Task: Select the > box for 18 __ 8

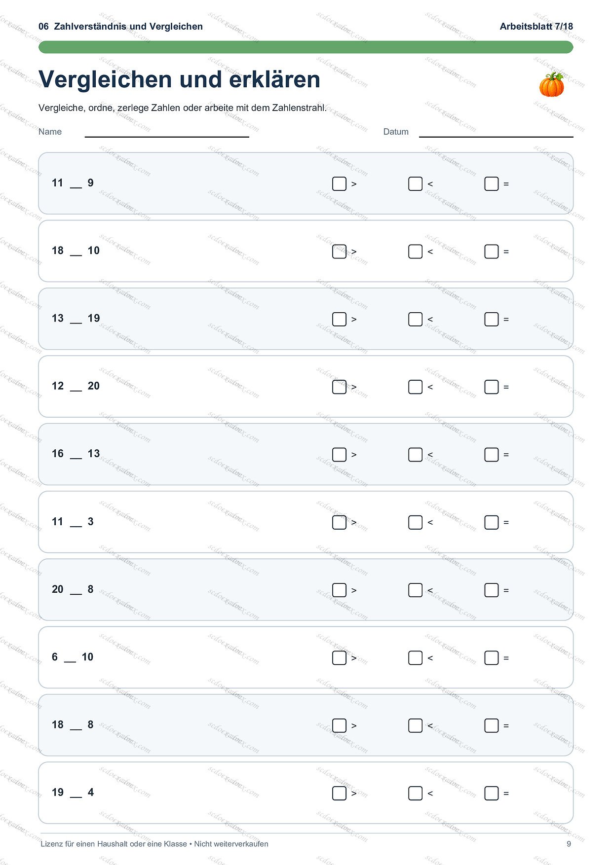Action: pos(339,725)
